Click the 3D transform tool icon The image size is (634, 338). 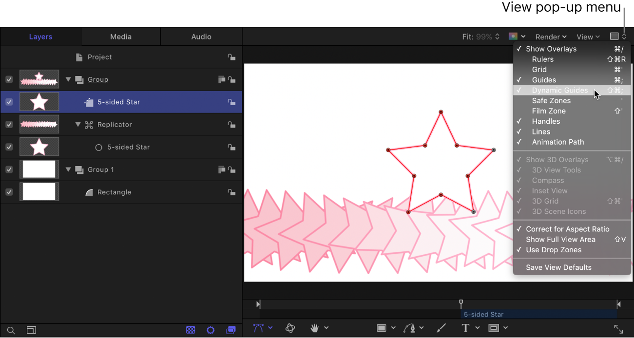coord(290,328)
